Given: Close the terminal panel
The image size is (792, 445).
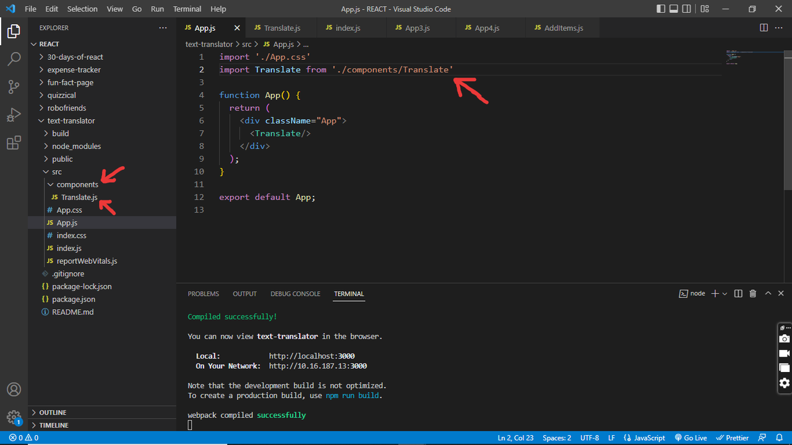Looking at the screenshot, I should coord(781,294).
